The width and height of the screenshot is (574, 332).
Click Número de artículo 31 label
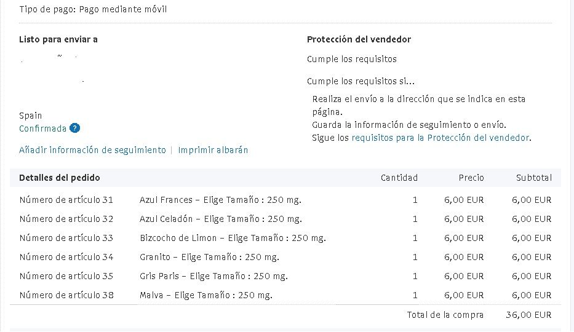click(x=66, y=200)
